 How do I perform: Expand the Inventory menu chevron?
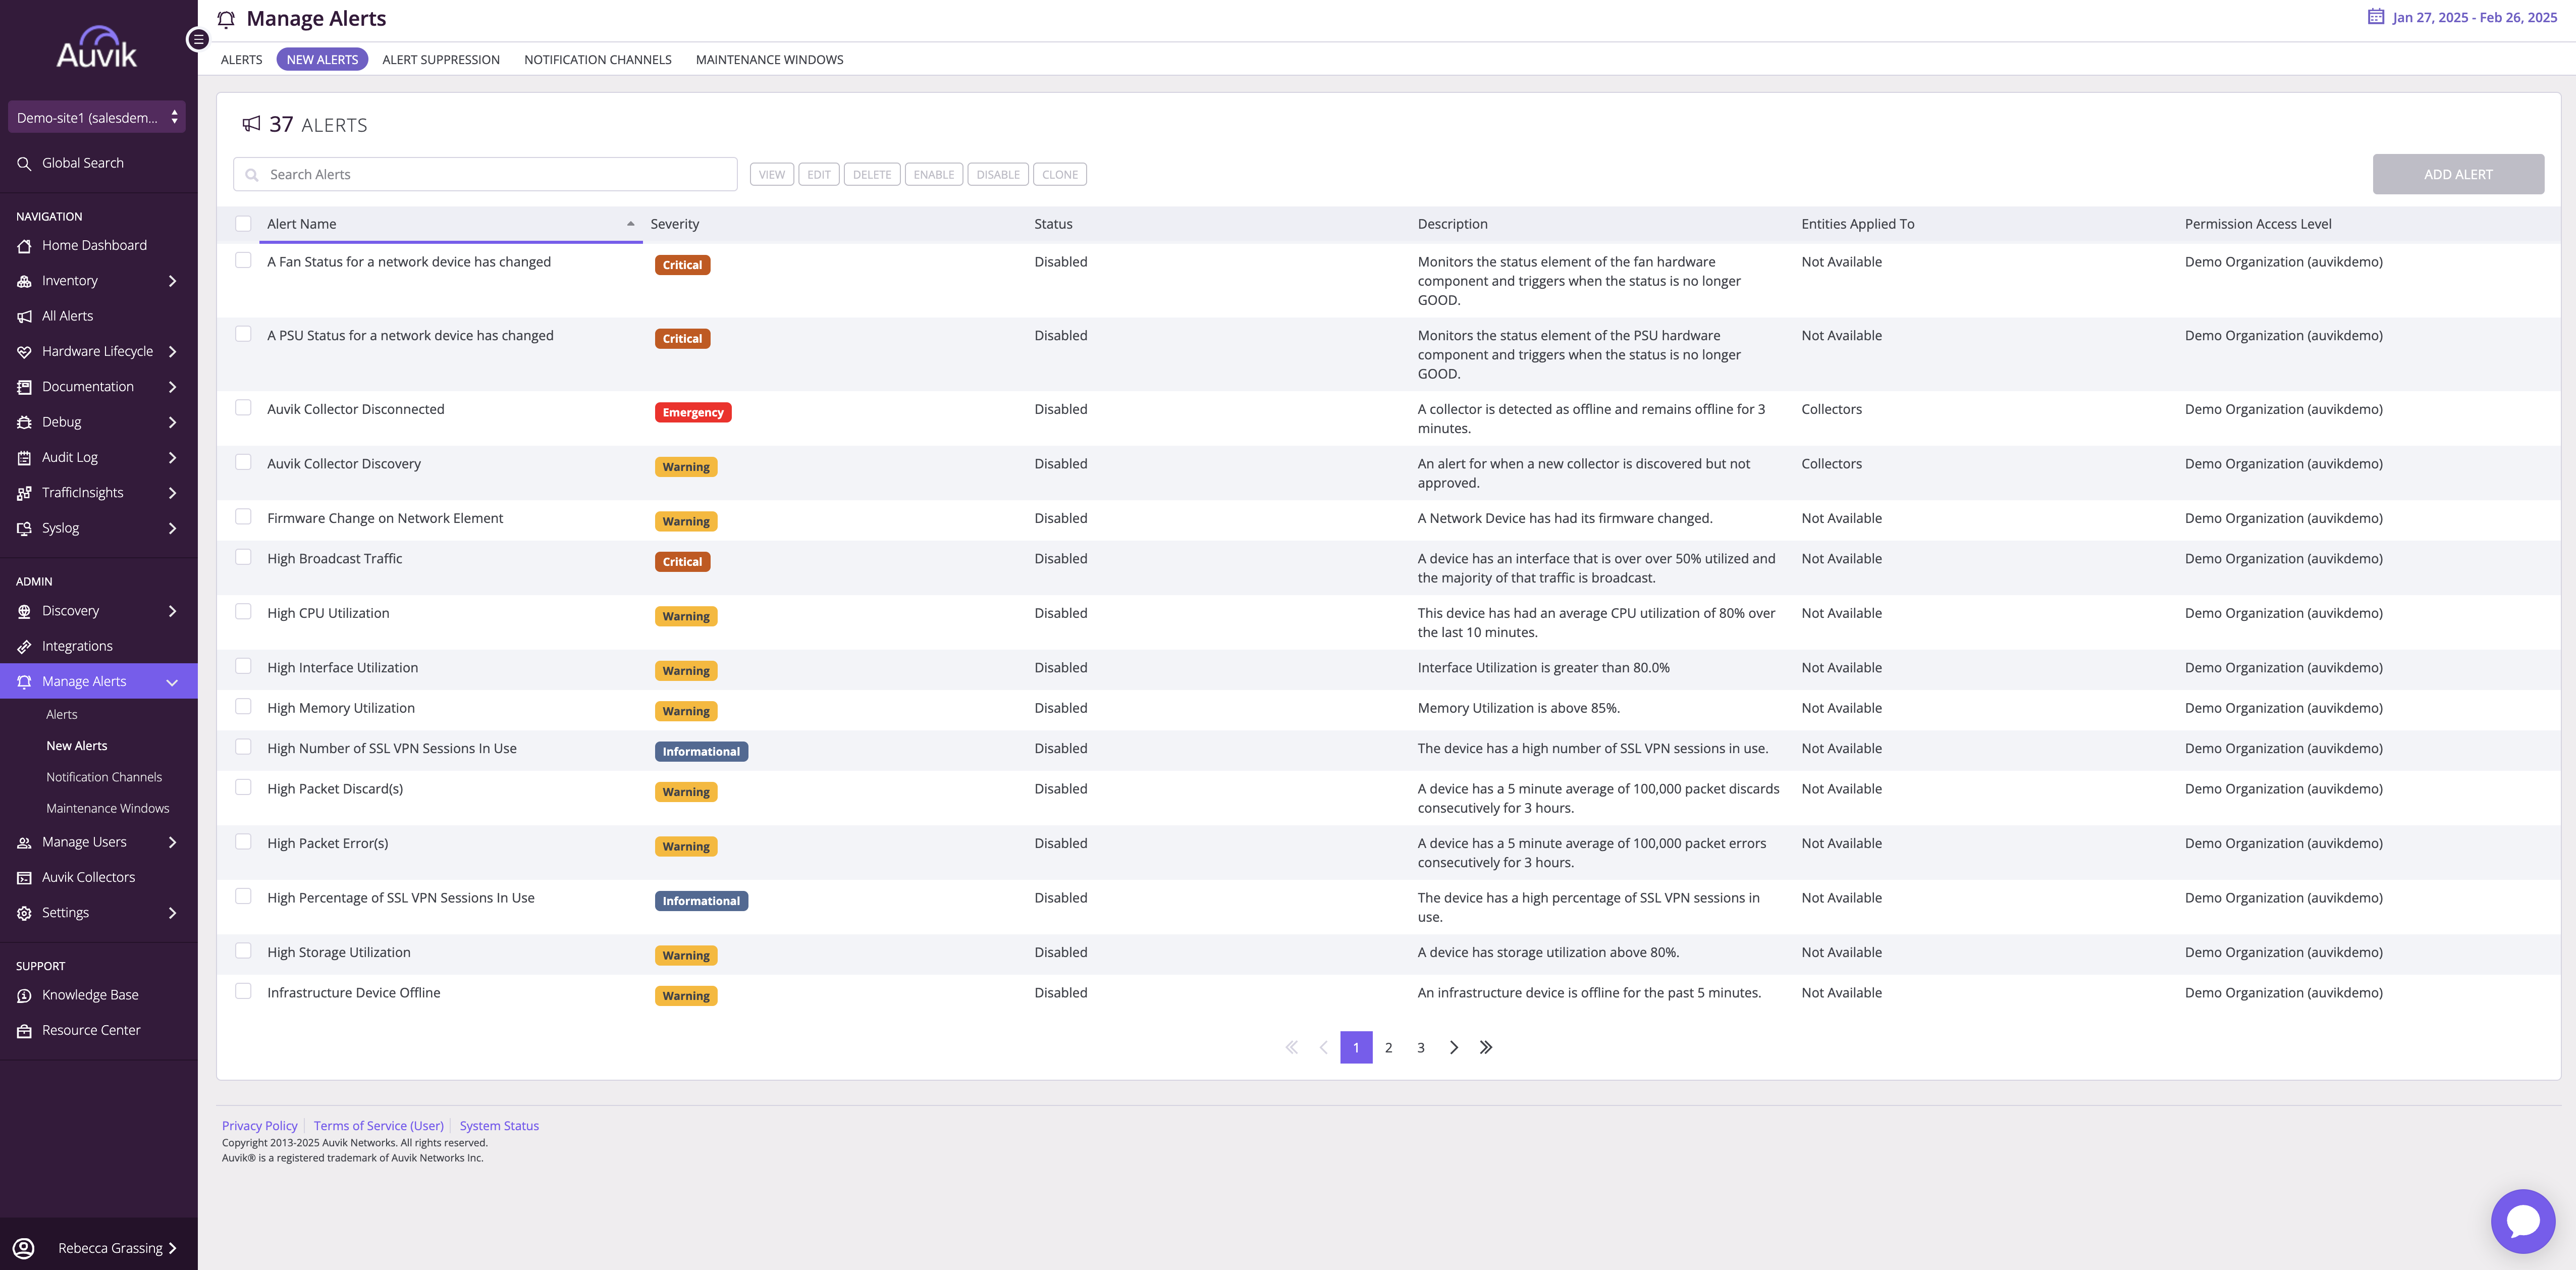(x=172, y=281)
